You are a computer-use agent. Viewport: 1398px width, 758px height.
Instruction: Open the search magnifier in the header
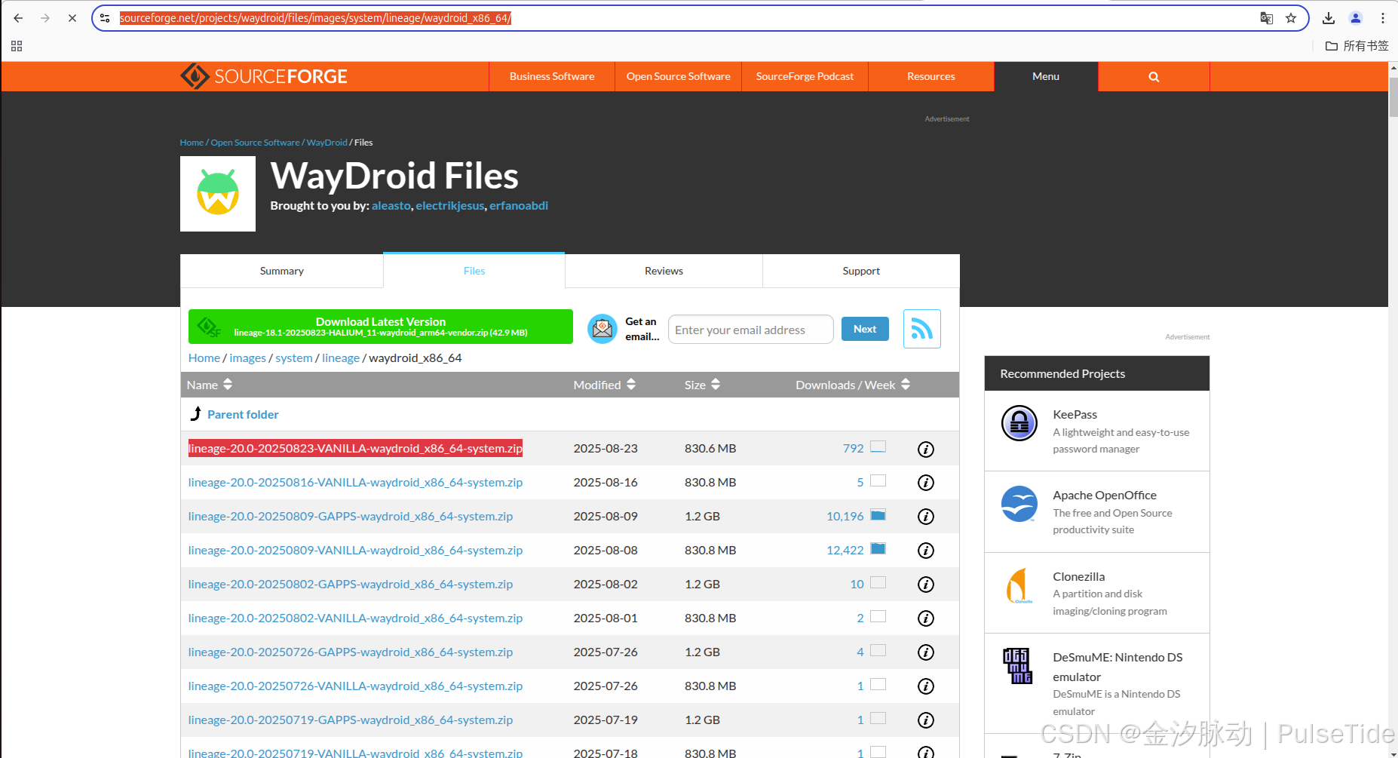click(x=1154, y=76)
